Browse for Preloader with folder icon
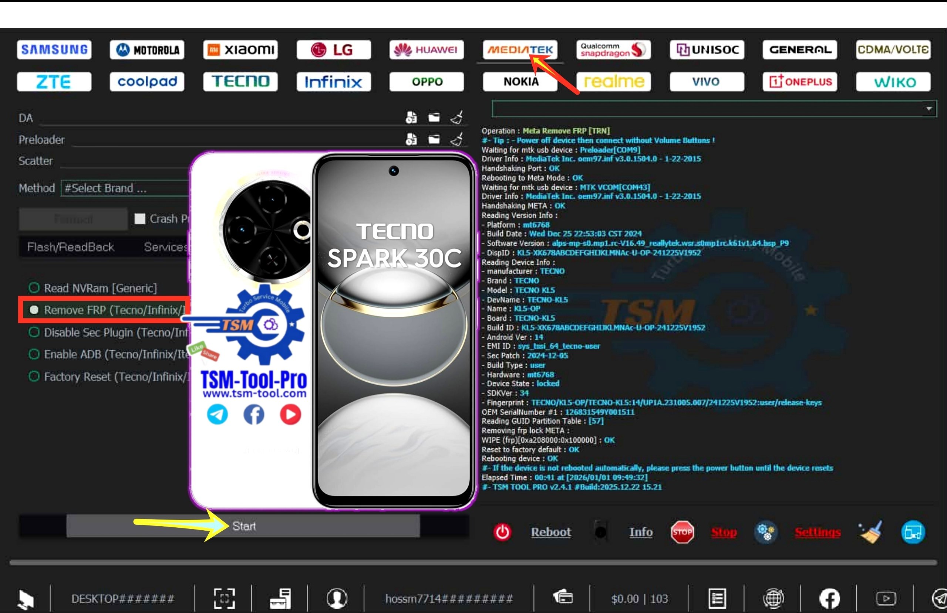The width and height of the screenshot is (947, 613). pos(434,139)
